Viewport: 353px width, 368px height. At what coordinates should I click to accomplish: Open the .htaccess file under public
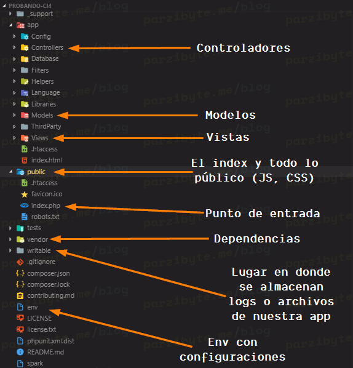point(44,183)
